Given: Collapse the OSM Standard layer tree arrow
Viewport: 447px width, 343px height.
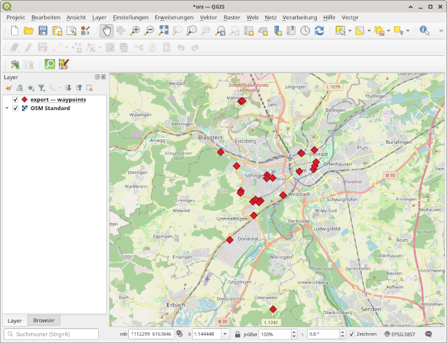Looking at the screenshot, I should [7, 108].
